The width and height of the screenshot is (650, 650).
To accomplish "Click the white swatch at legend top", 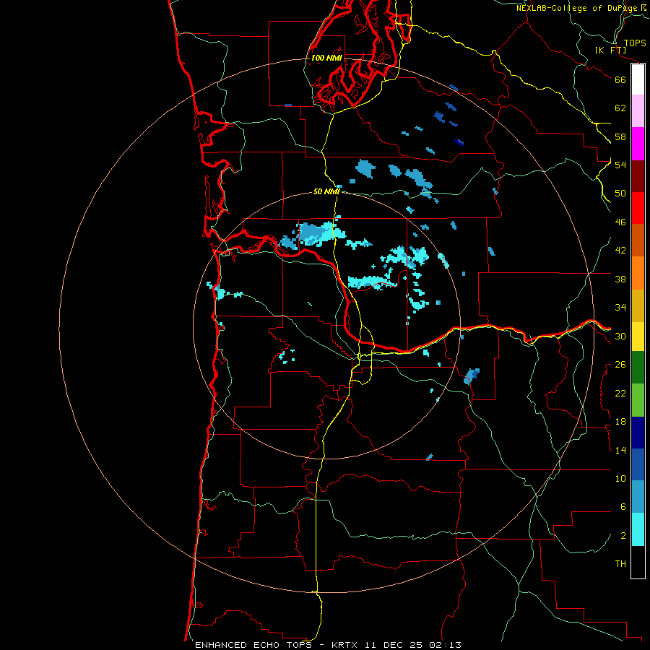I will (x=638, y=79).
